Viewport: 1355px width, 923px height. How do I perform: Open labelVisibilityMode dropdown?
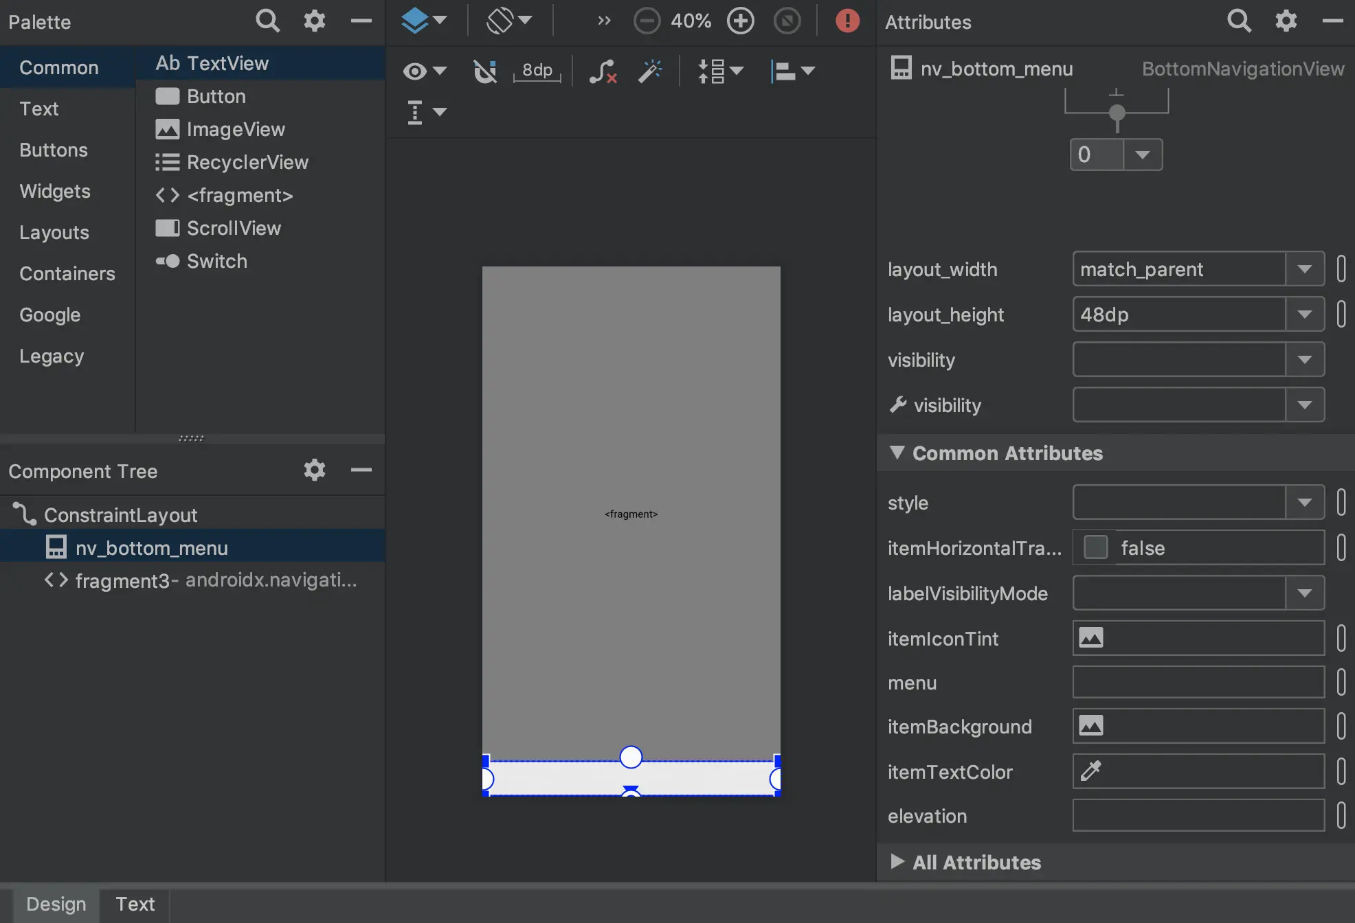1304,593
